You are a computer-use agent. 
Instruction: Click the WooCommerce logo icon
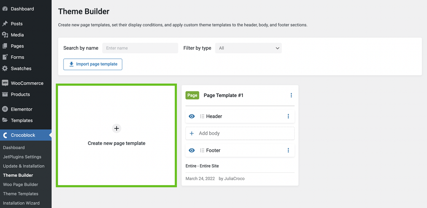pyautogui.click(x=5, y=83)
